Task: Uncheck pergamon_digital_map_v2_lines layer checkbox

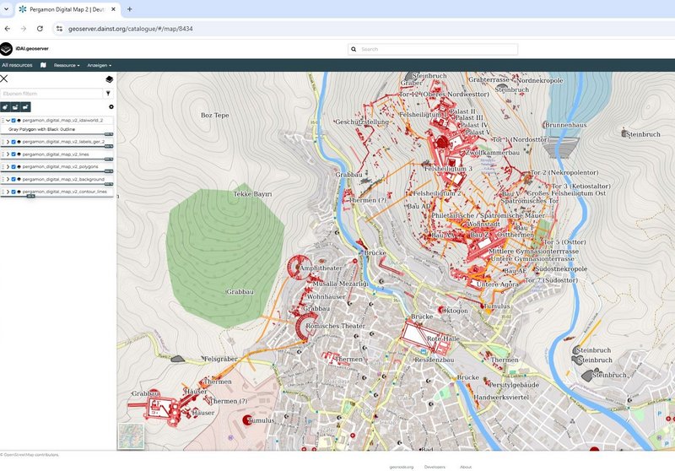Action: pyautogui.click(x=13, y=154)
